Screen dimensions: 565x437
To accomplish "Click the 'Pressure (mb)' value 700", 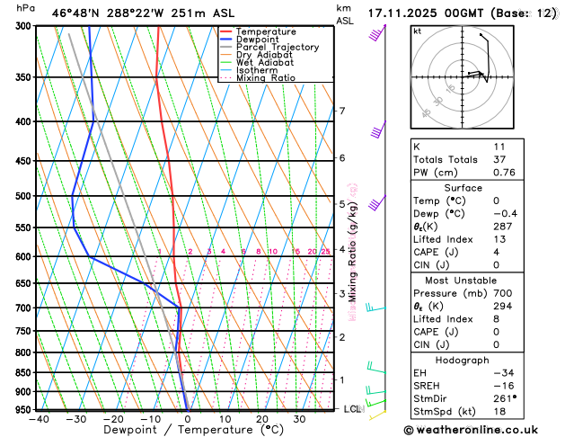I will pyautogui.click(x=503, y=293).
